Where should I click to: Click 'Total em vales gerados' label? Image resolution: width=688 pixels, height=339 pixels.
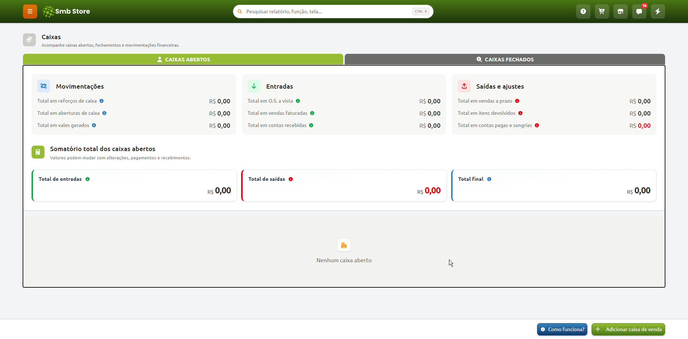(x=63, y=126)
